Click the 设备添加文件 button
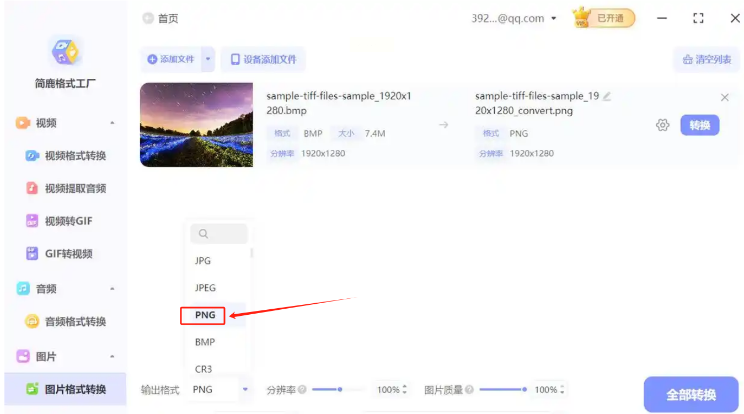This screenshot has height=414, width=744. [x=264, y=60]
